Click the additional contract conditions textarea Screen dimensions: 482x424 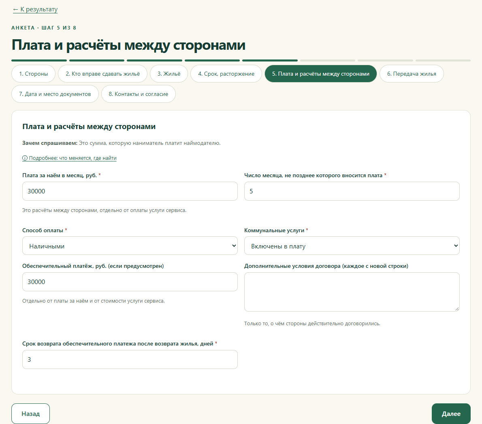coord(352,292)
